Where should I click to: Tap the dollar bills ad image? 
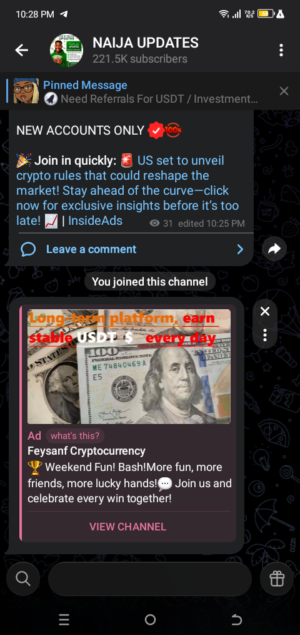tap(129, 366)
